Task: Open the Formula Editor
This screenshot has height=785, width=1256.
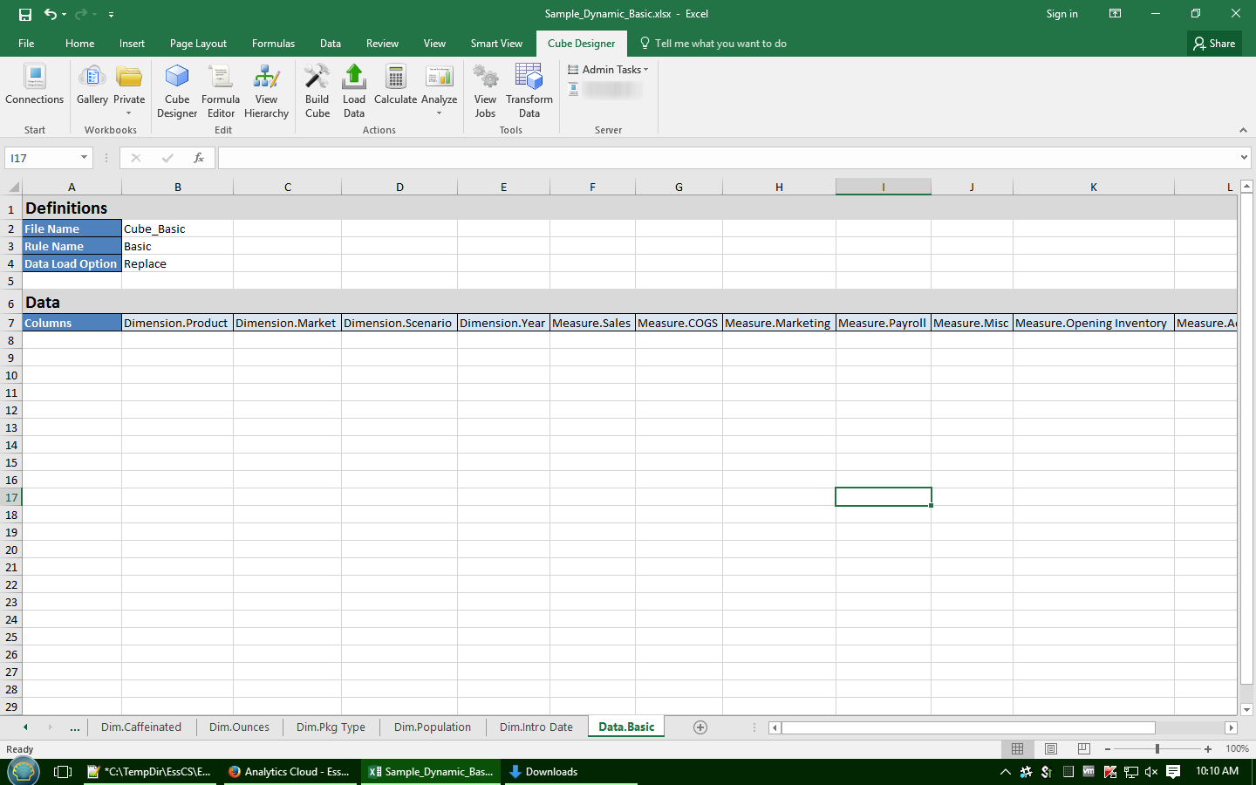Action: tap(221, 91)
